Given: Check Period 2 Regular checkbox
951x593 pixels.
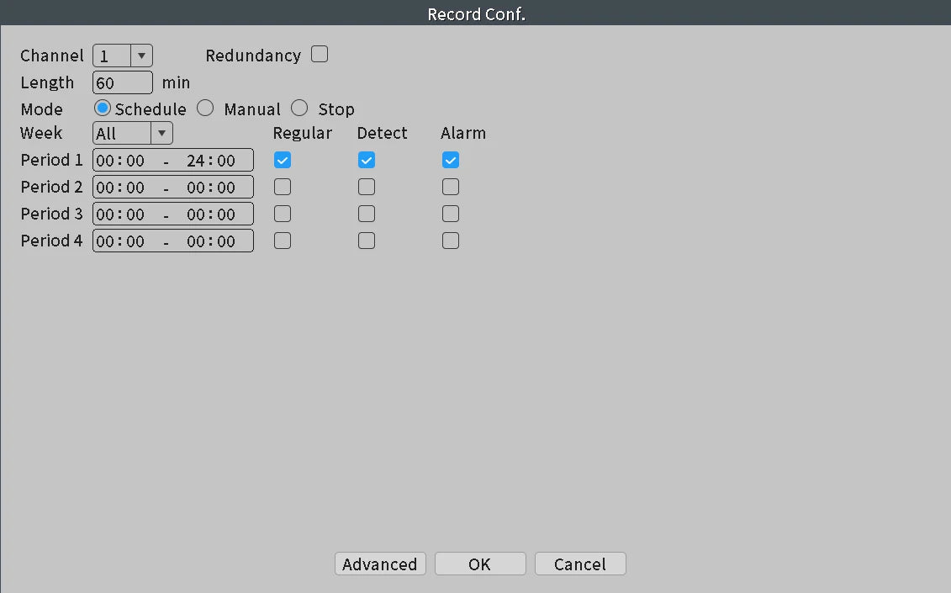Looking at the screenshot, I should [283, 187].
